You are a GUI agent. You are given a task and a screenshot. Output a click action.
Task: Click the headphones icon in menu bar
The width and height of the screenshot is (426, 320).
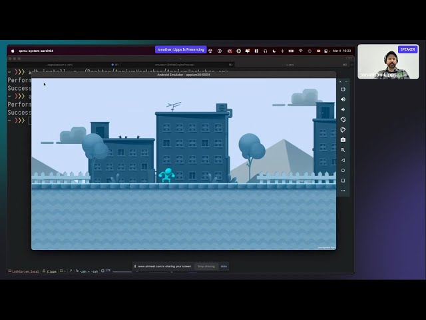point(265,51)
